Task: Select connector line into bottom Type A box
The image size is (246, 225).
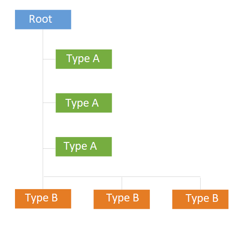Action: click(x=49, y=148)
